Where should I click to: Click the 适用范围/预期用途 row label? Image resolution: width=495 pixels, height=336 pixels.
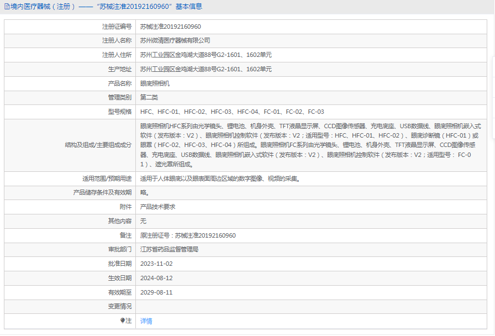107,179
